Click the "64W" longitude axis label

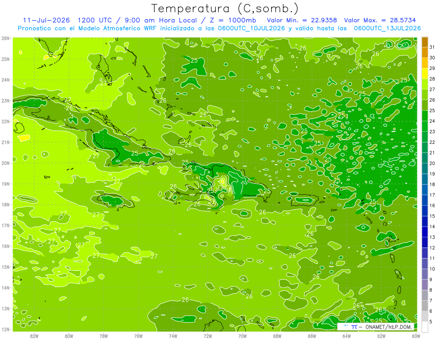point(347,336)
